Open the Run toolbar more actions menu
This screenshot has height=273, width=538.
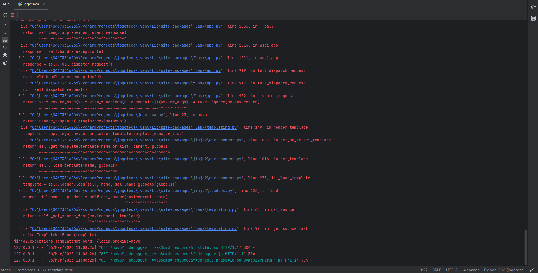coord(22,15)
